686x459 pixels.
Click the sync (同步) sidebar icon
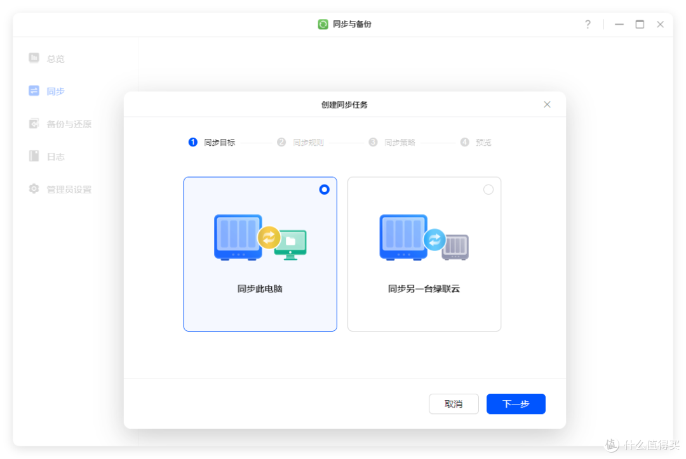[x=34, y=91]
